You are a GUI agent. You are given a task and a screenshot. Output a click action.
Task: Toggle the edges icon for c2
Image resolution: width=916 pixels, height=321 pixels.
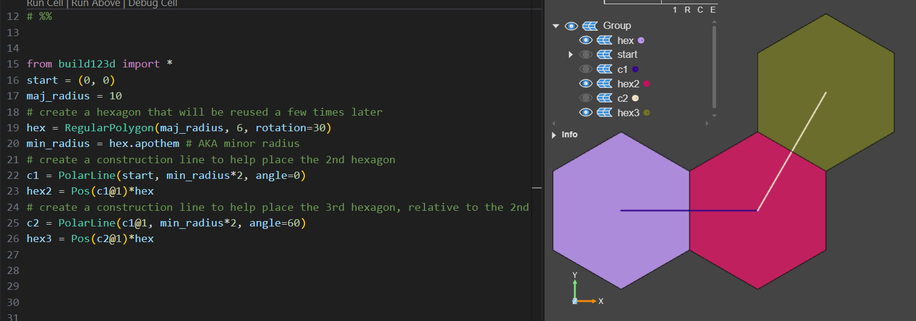[x=604, y=98]
